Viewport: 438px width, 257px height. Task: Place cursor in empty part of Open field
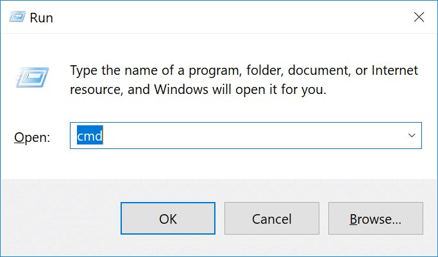pos(251,136)
